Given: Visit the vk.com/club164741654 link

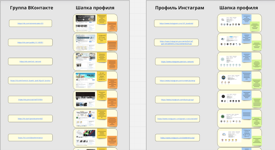Looking at the screenshot, I should (x=30, y=99).
